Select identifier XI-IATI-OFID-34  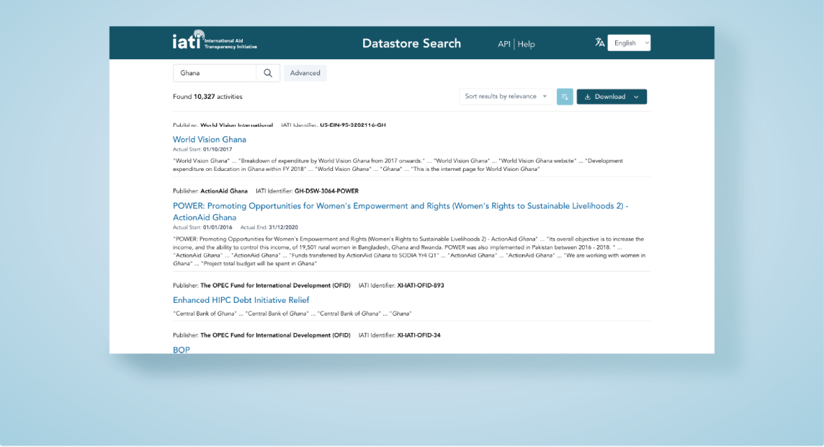(x=418, y=335)
